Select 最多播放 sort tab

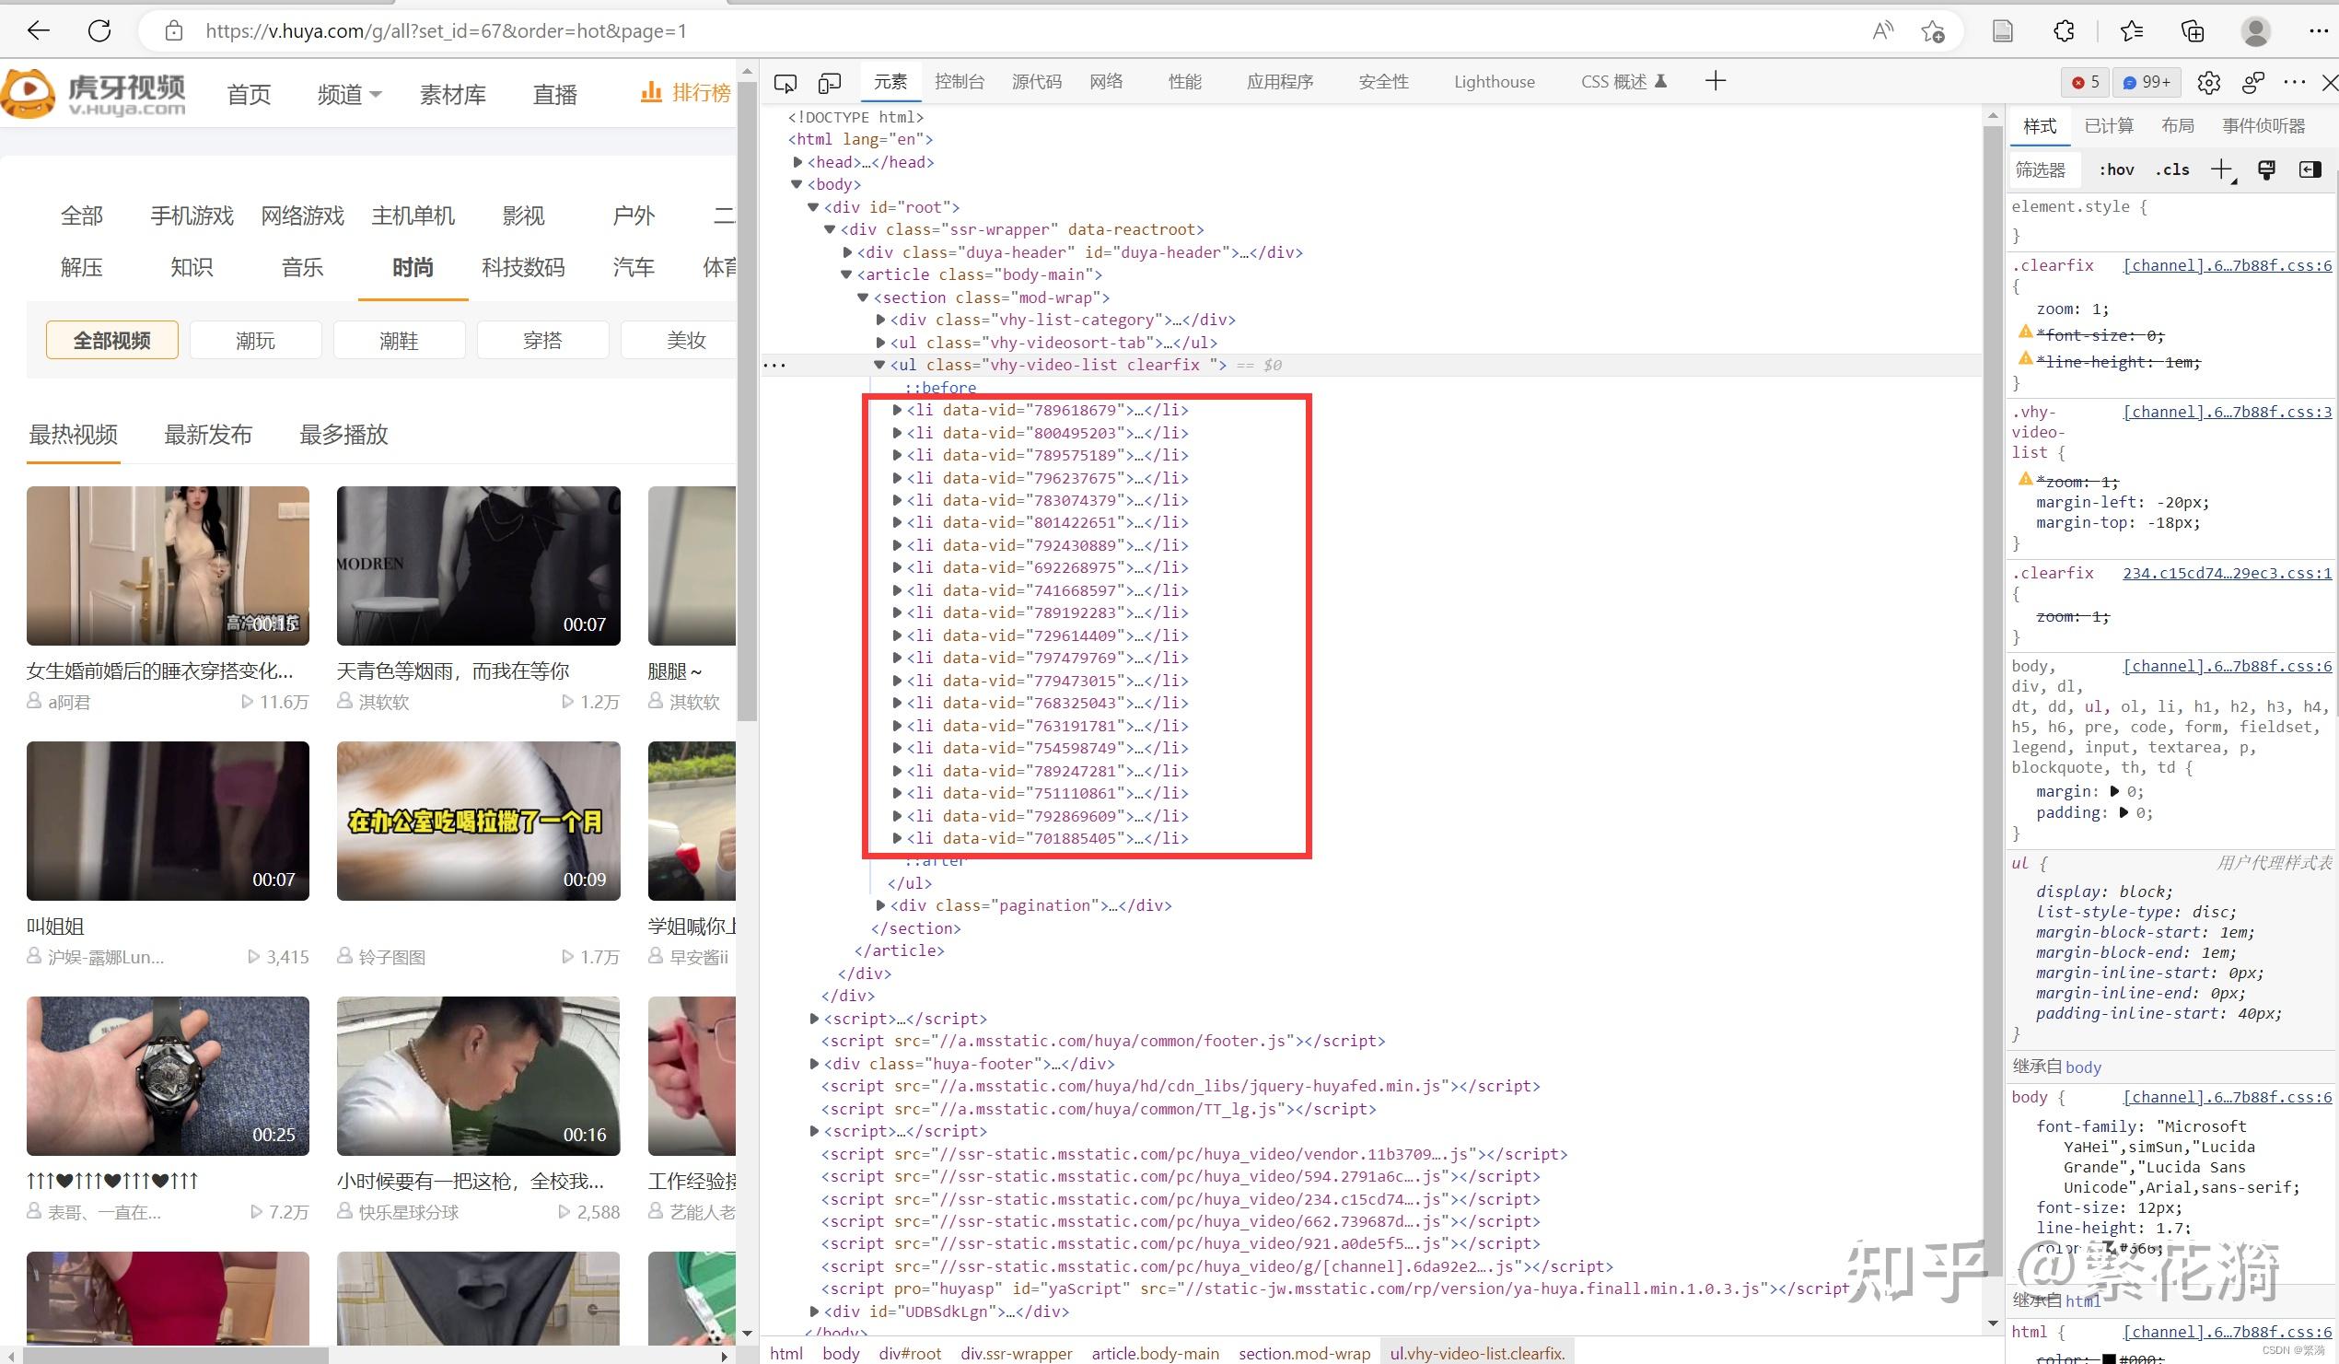343,435
